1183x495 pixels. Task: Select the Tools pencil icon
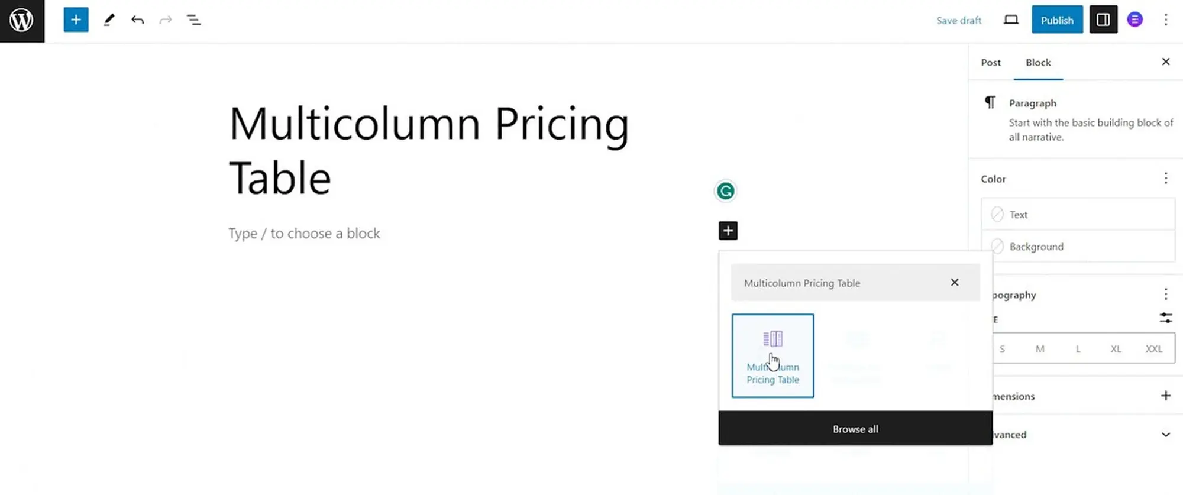point(109,20)
